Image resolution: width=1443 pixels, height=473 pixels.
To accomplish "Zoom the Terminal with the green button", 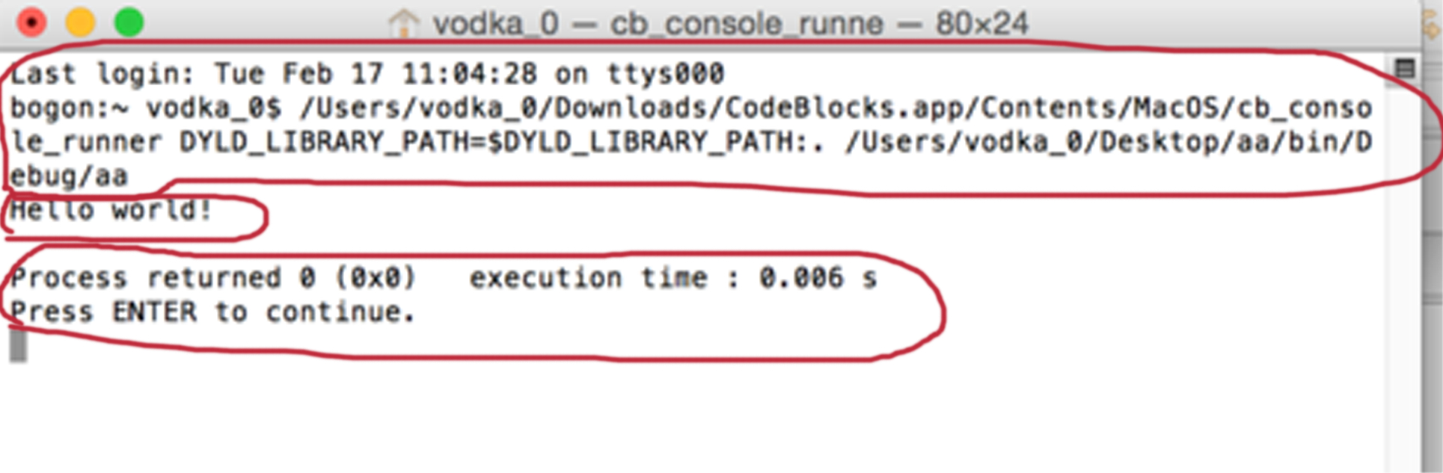I will (x=129, y=22).
